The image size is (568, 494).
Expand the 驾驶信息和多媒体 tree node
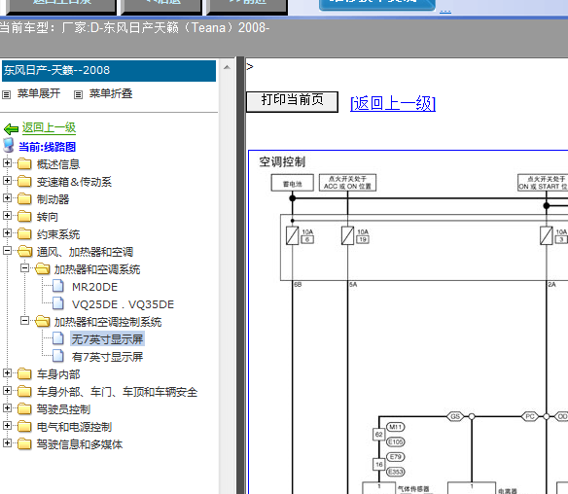coord(7,442)
